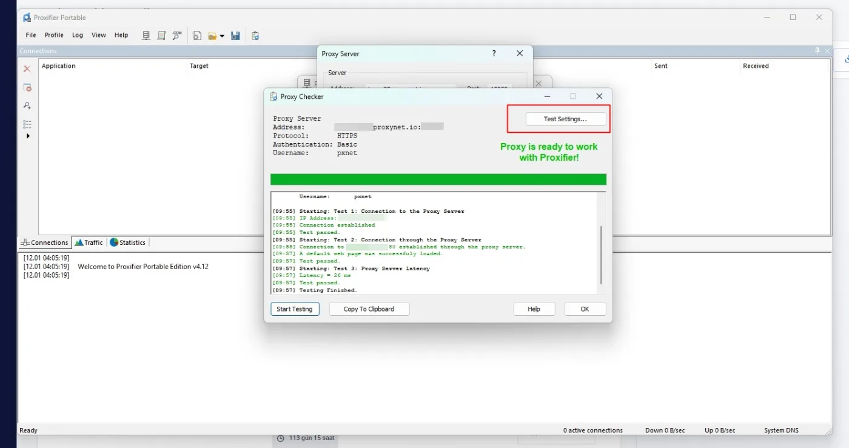Click OK in the Proxy Checker dialog

coord(585,309)
